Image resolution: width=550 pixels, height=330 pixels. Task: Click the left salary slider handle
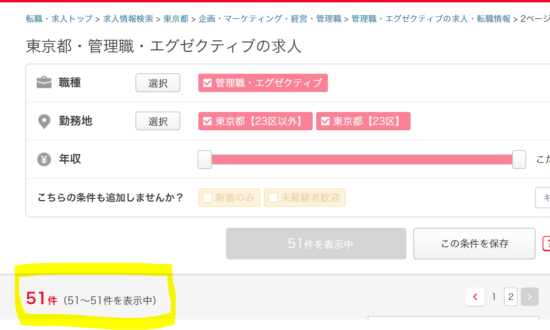pos(205,160)
